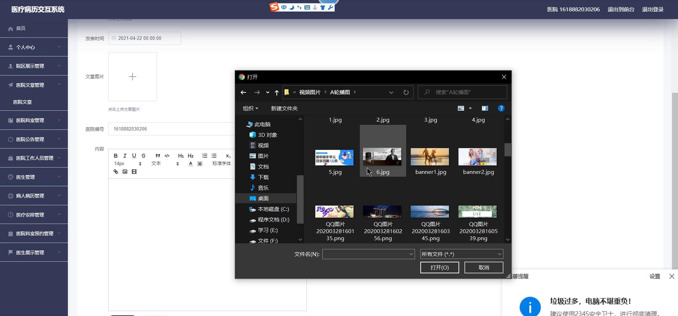Toggle the preview pane in the file dialog
This screenshot has height=316, width=678.
tap(485, 108)
